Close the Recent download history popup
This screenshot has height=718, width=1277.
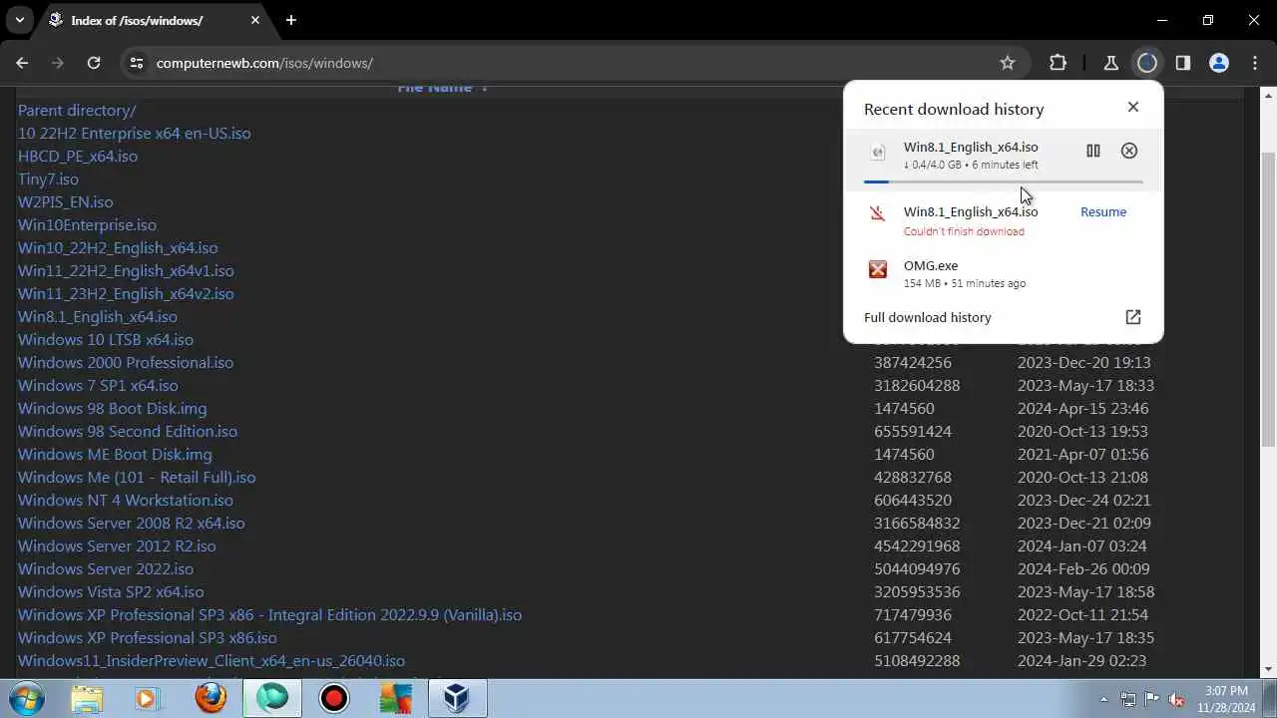(1132, 107)
